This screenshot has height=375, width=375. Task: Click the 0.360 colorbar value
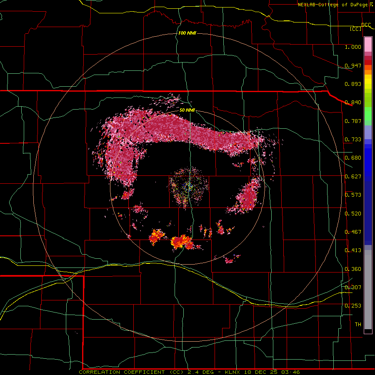click(353, 269)
